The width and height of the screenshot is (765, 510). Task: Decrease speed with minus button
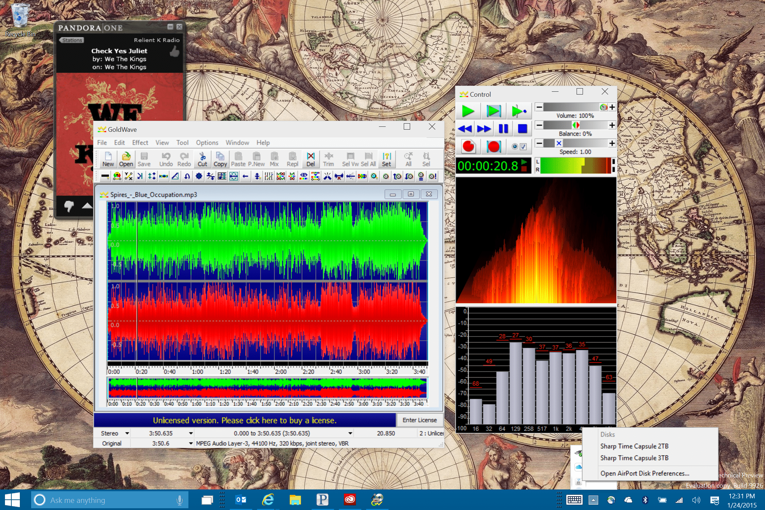(x=539, y=143)
